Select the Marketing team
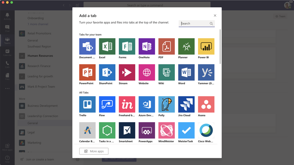 (x=34, y=143)
